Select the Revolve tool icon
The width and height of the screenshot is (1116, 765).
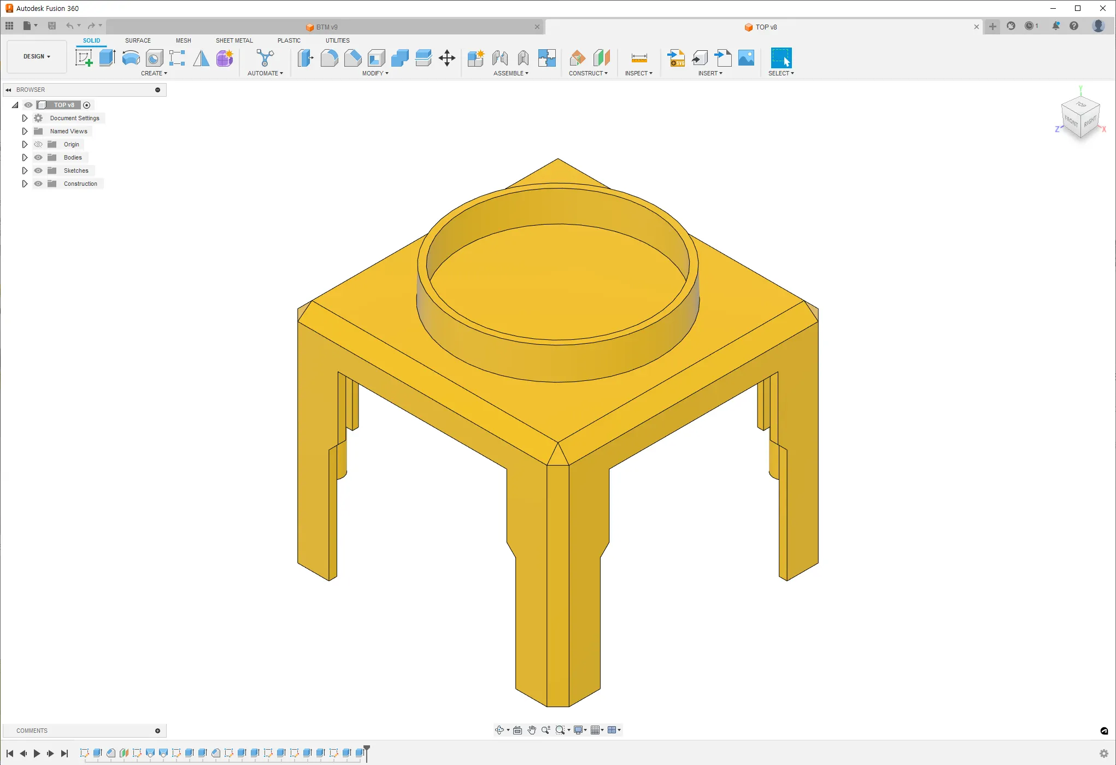pos(131,57)
